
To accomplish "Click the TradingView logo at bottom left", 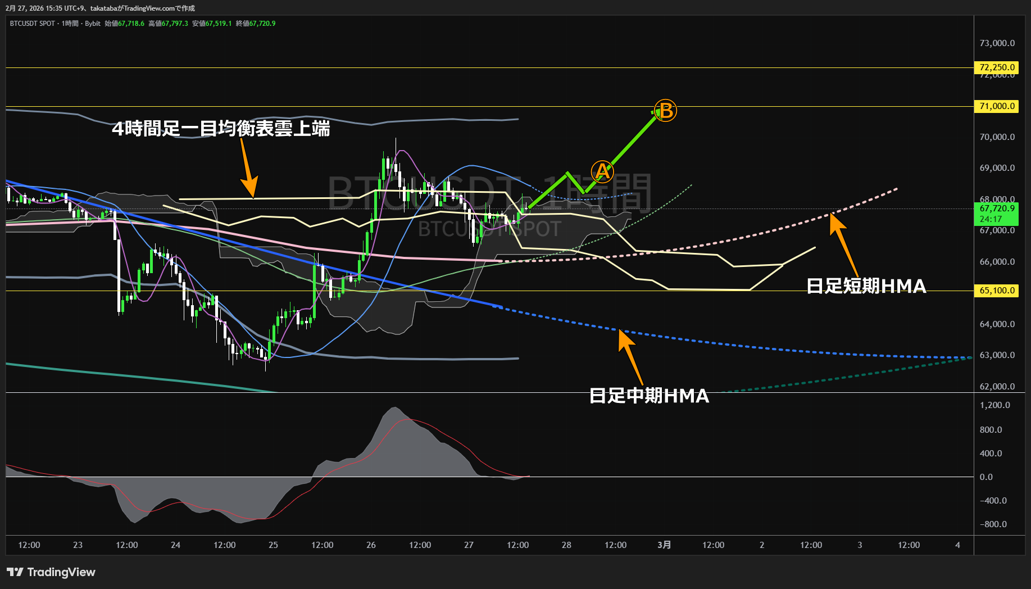I will click(x=51, y=572).
